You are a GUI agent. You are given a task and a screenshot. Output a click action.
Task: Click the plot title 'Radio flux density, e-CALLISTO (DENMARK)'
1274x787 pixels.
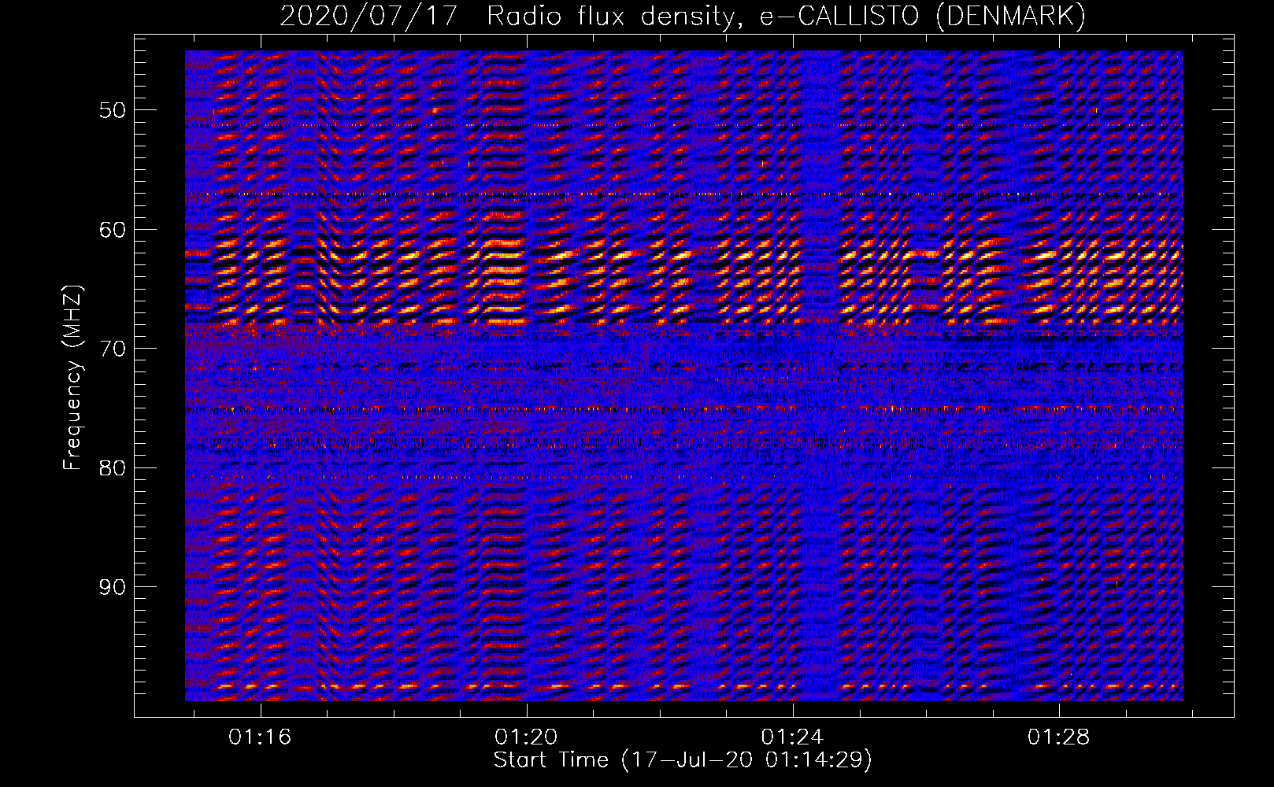click(x=786, y=16)
